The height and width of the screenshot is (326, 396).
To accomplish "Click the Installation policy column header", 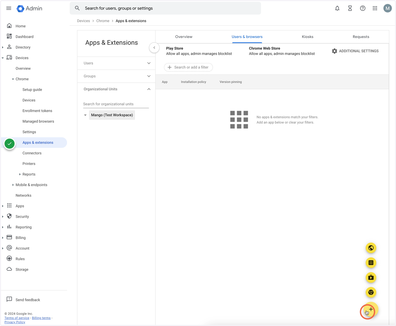I will pos(193,82).
